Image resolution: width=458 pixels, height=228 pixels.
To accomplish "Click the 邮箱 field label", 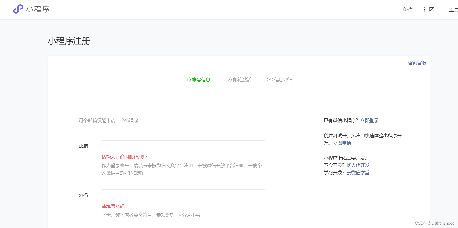I will coord(83,146).
